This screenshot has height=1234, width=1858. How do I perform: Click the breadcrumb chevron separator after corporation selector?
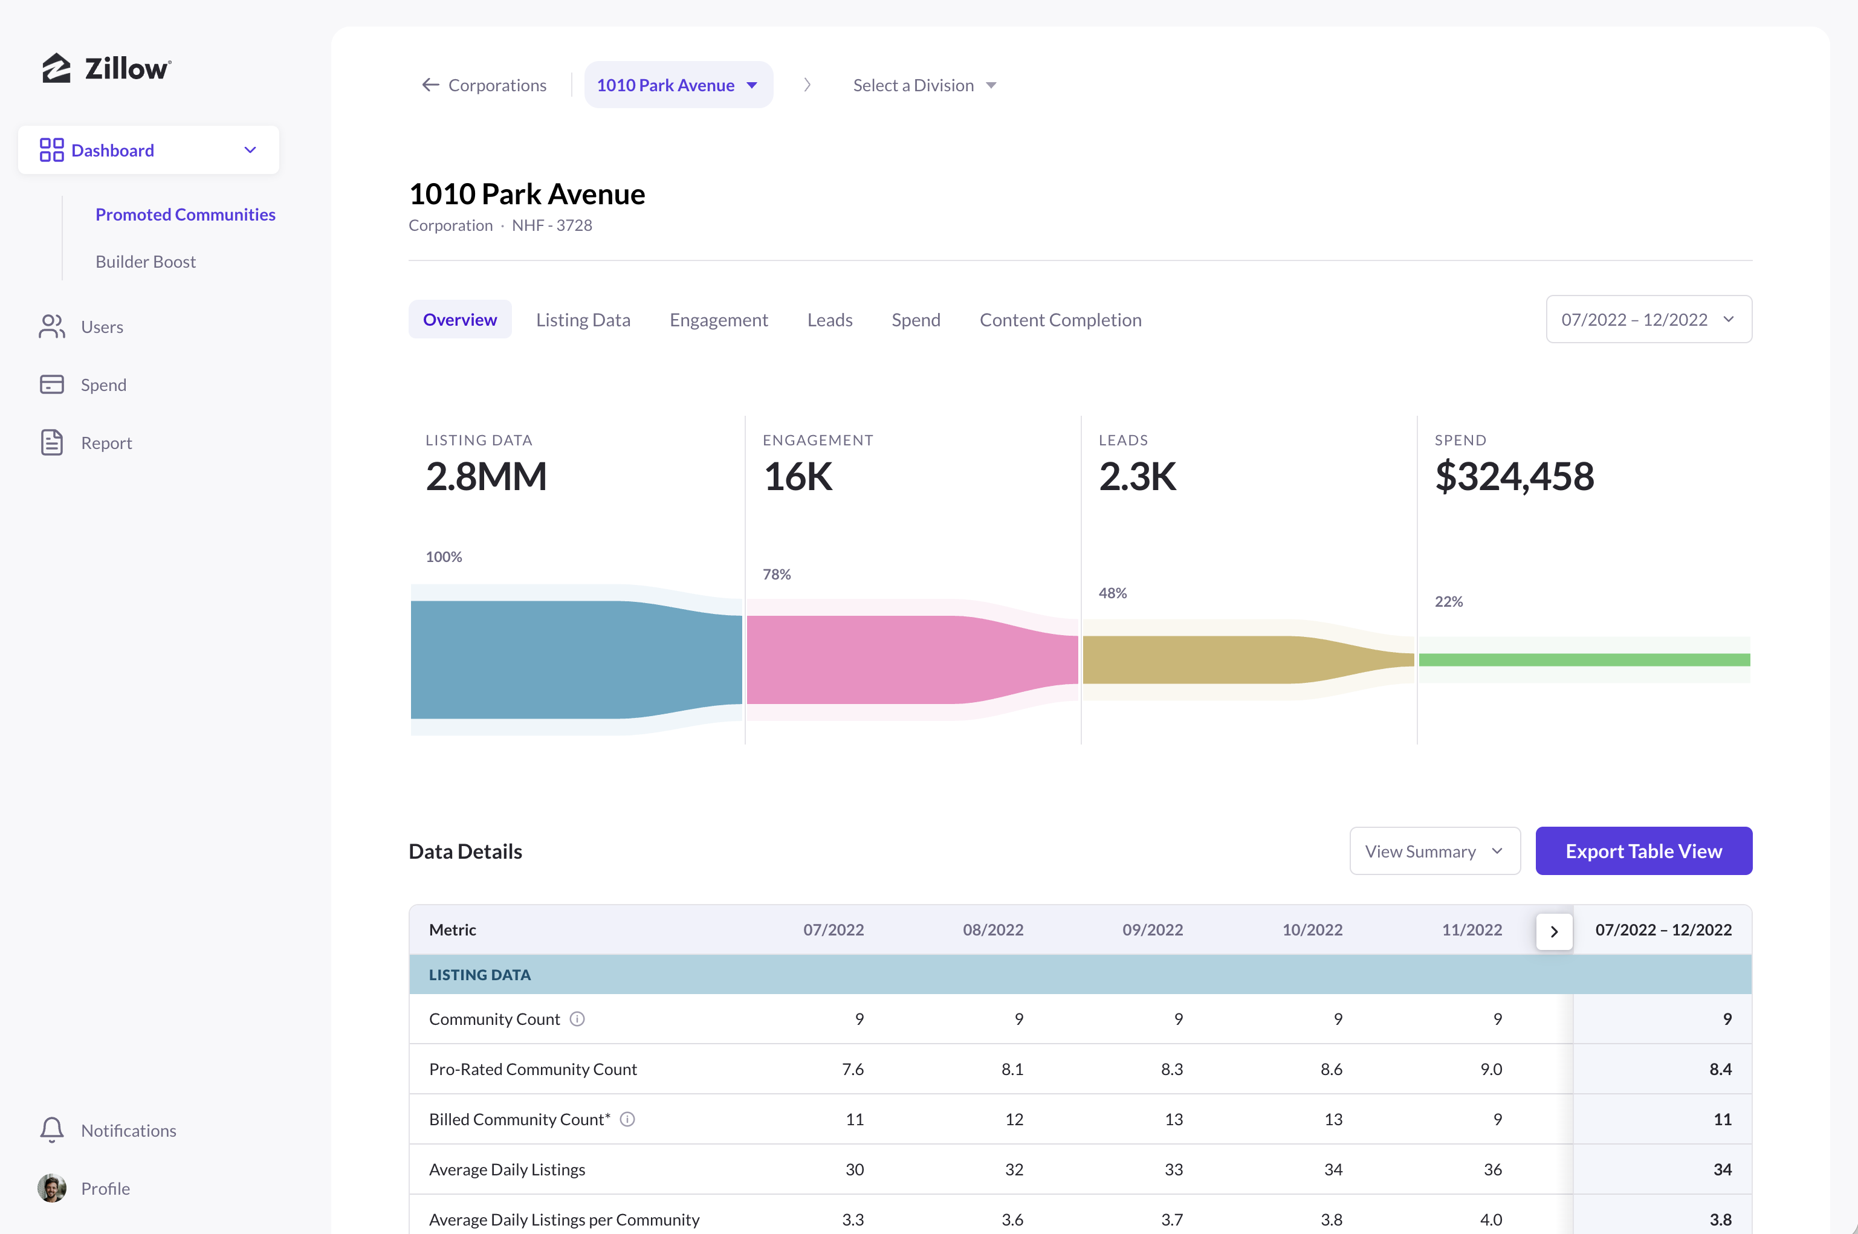(x=808, y=84)
